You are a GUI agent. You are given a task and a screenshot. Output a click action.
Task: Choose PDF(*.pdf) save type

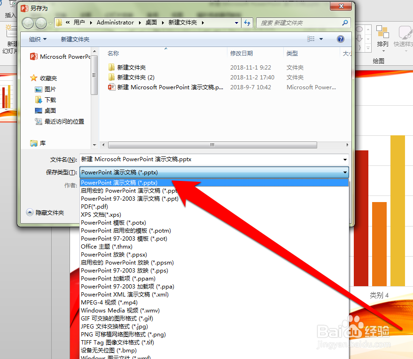click(214, 206)
